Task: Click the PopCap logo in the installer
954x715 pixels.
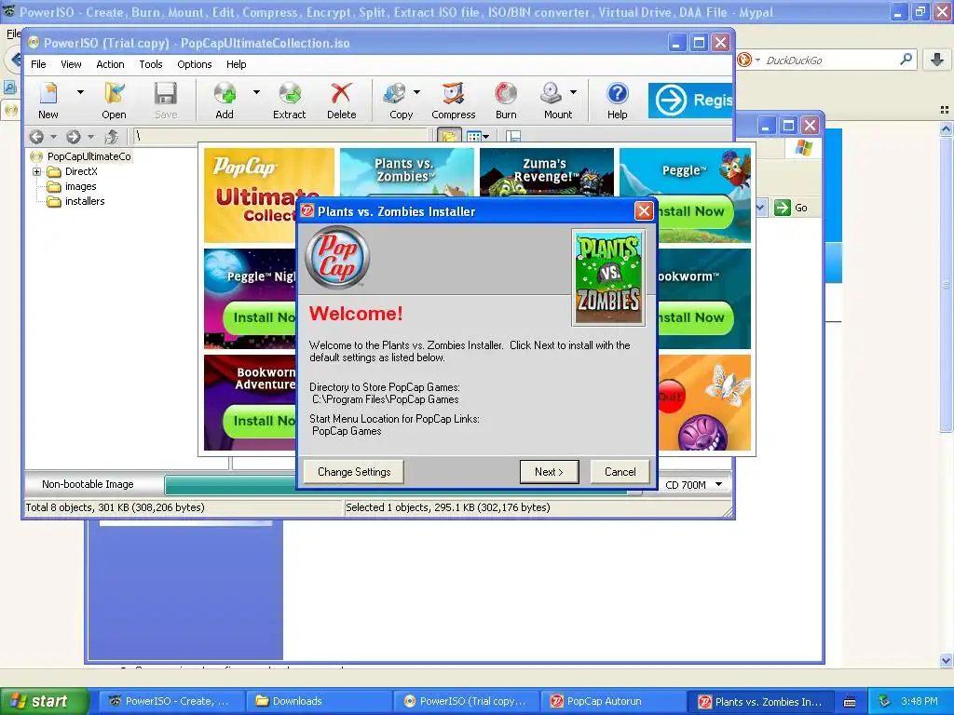Action: 337,257
